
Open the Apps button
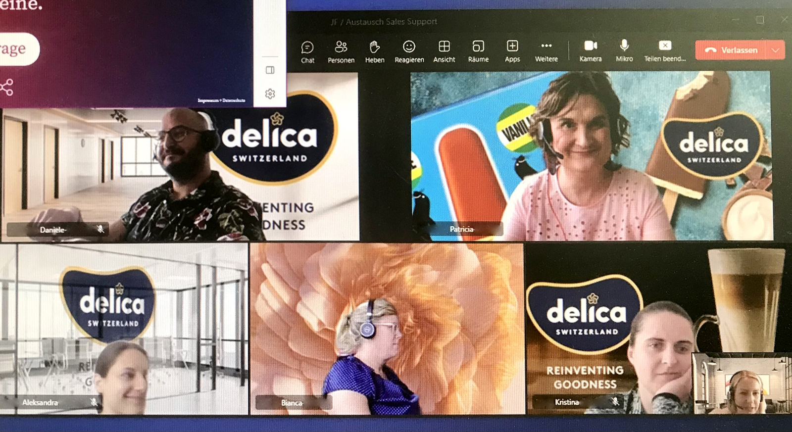512,52
